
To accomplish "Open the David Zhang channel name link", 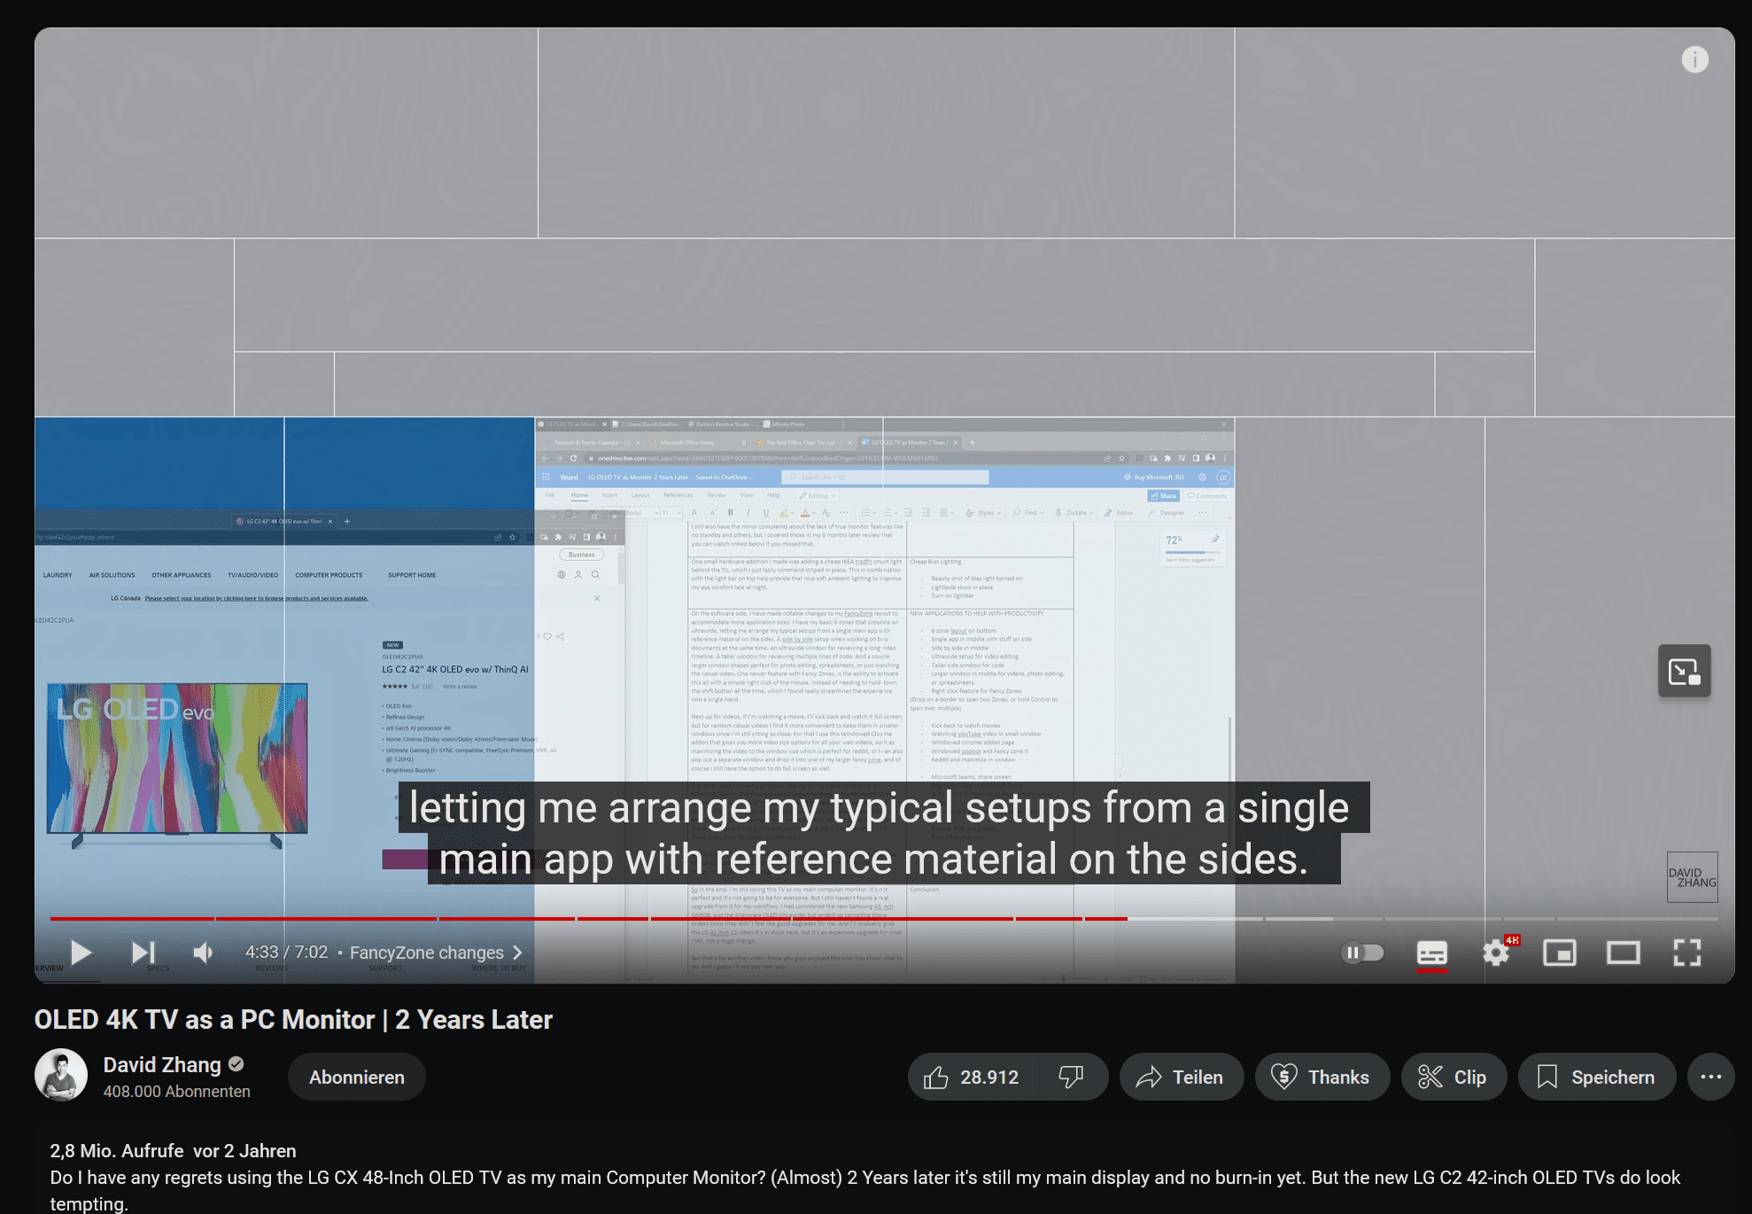I will click(x=162, y=1065).
